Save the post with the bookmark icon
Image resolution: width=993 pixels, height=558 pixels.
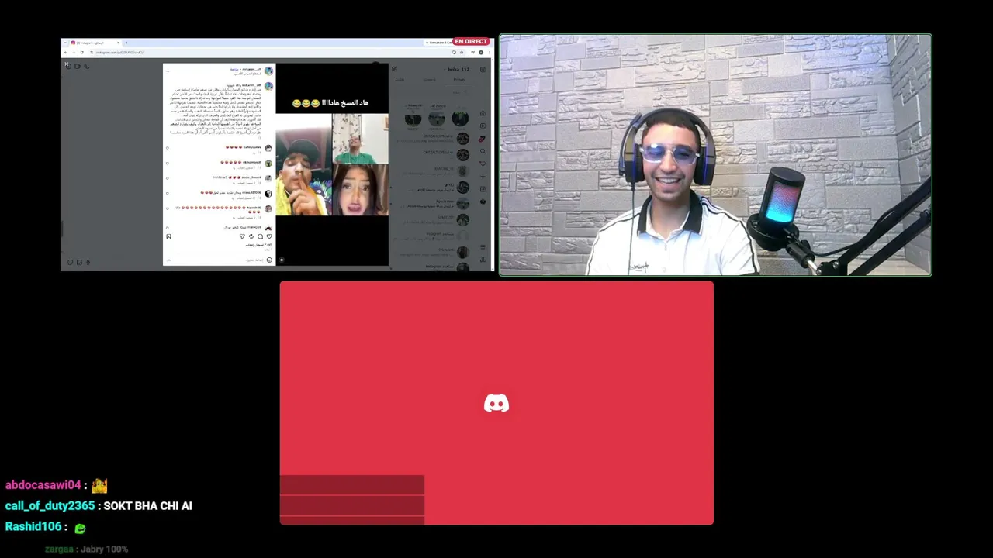(x=168, y=236)
